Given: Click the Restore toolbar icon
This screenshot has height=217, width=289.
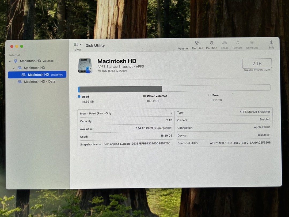Looking at the screenshot, I should [238, 43].
